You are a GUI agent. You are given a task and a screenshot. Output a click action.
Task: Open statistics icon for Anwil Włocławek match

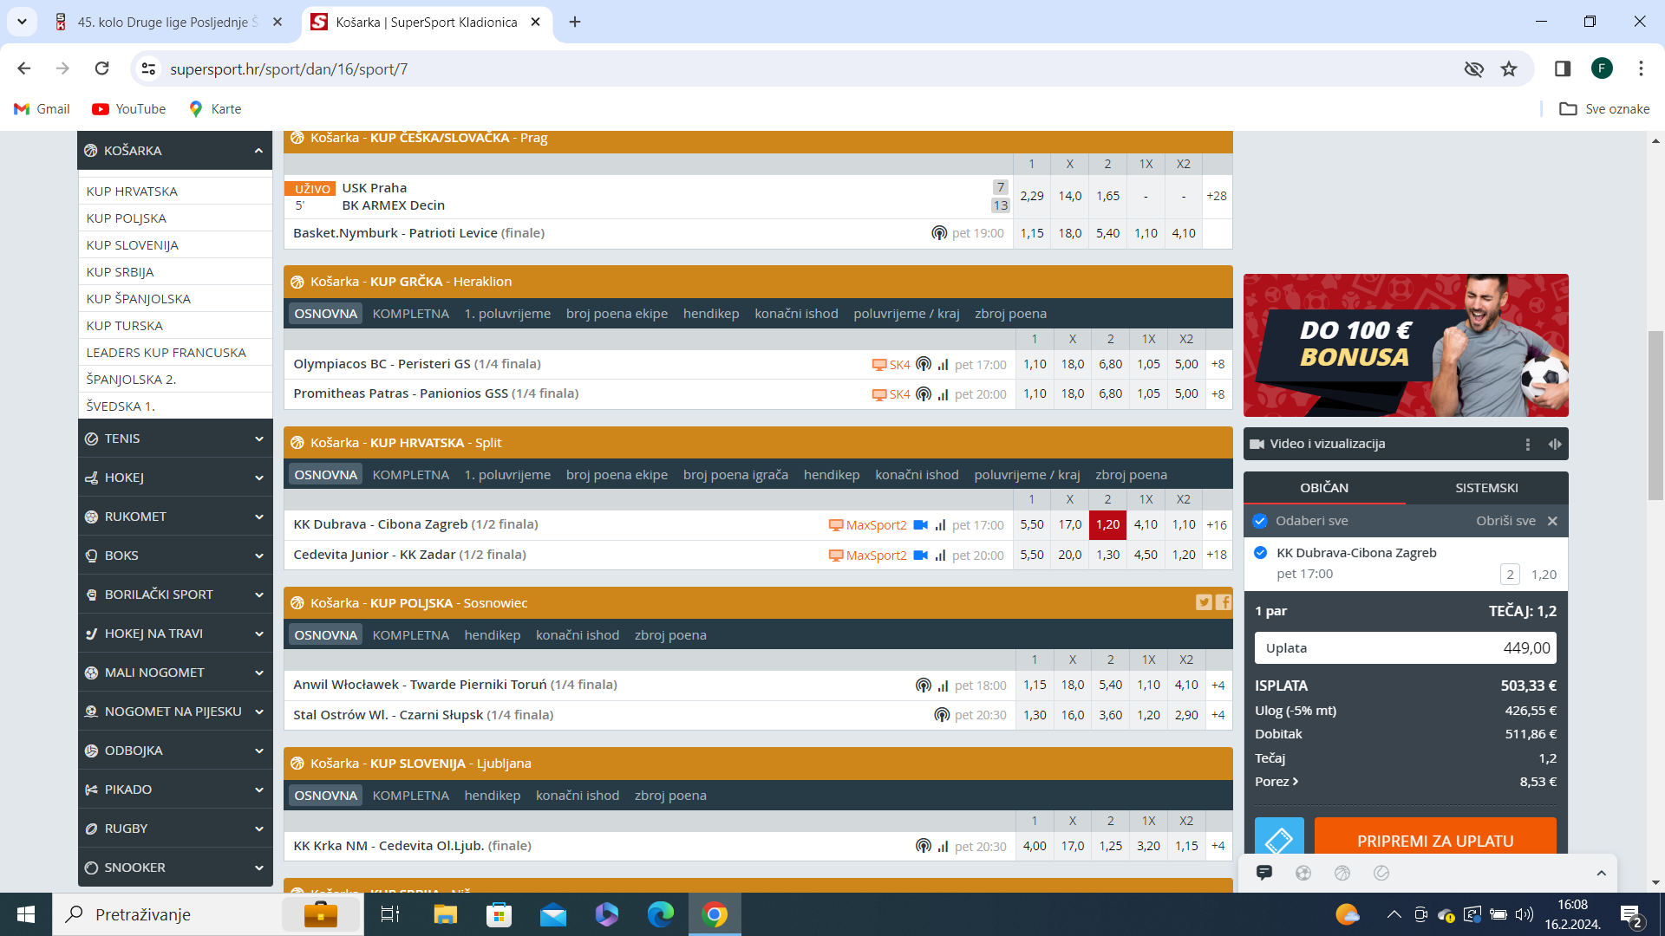[x=943, y=686]
